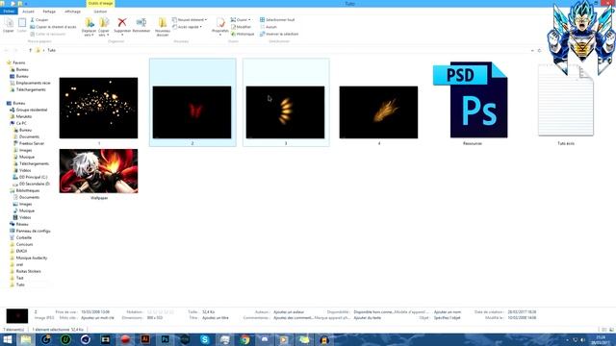Click Inverser la sélection

279,34
